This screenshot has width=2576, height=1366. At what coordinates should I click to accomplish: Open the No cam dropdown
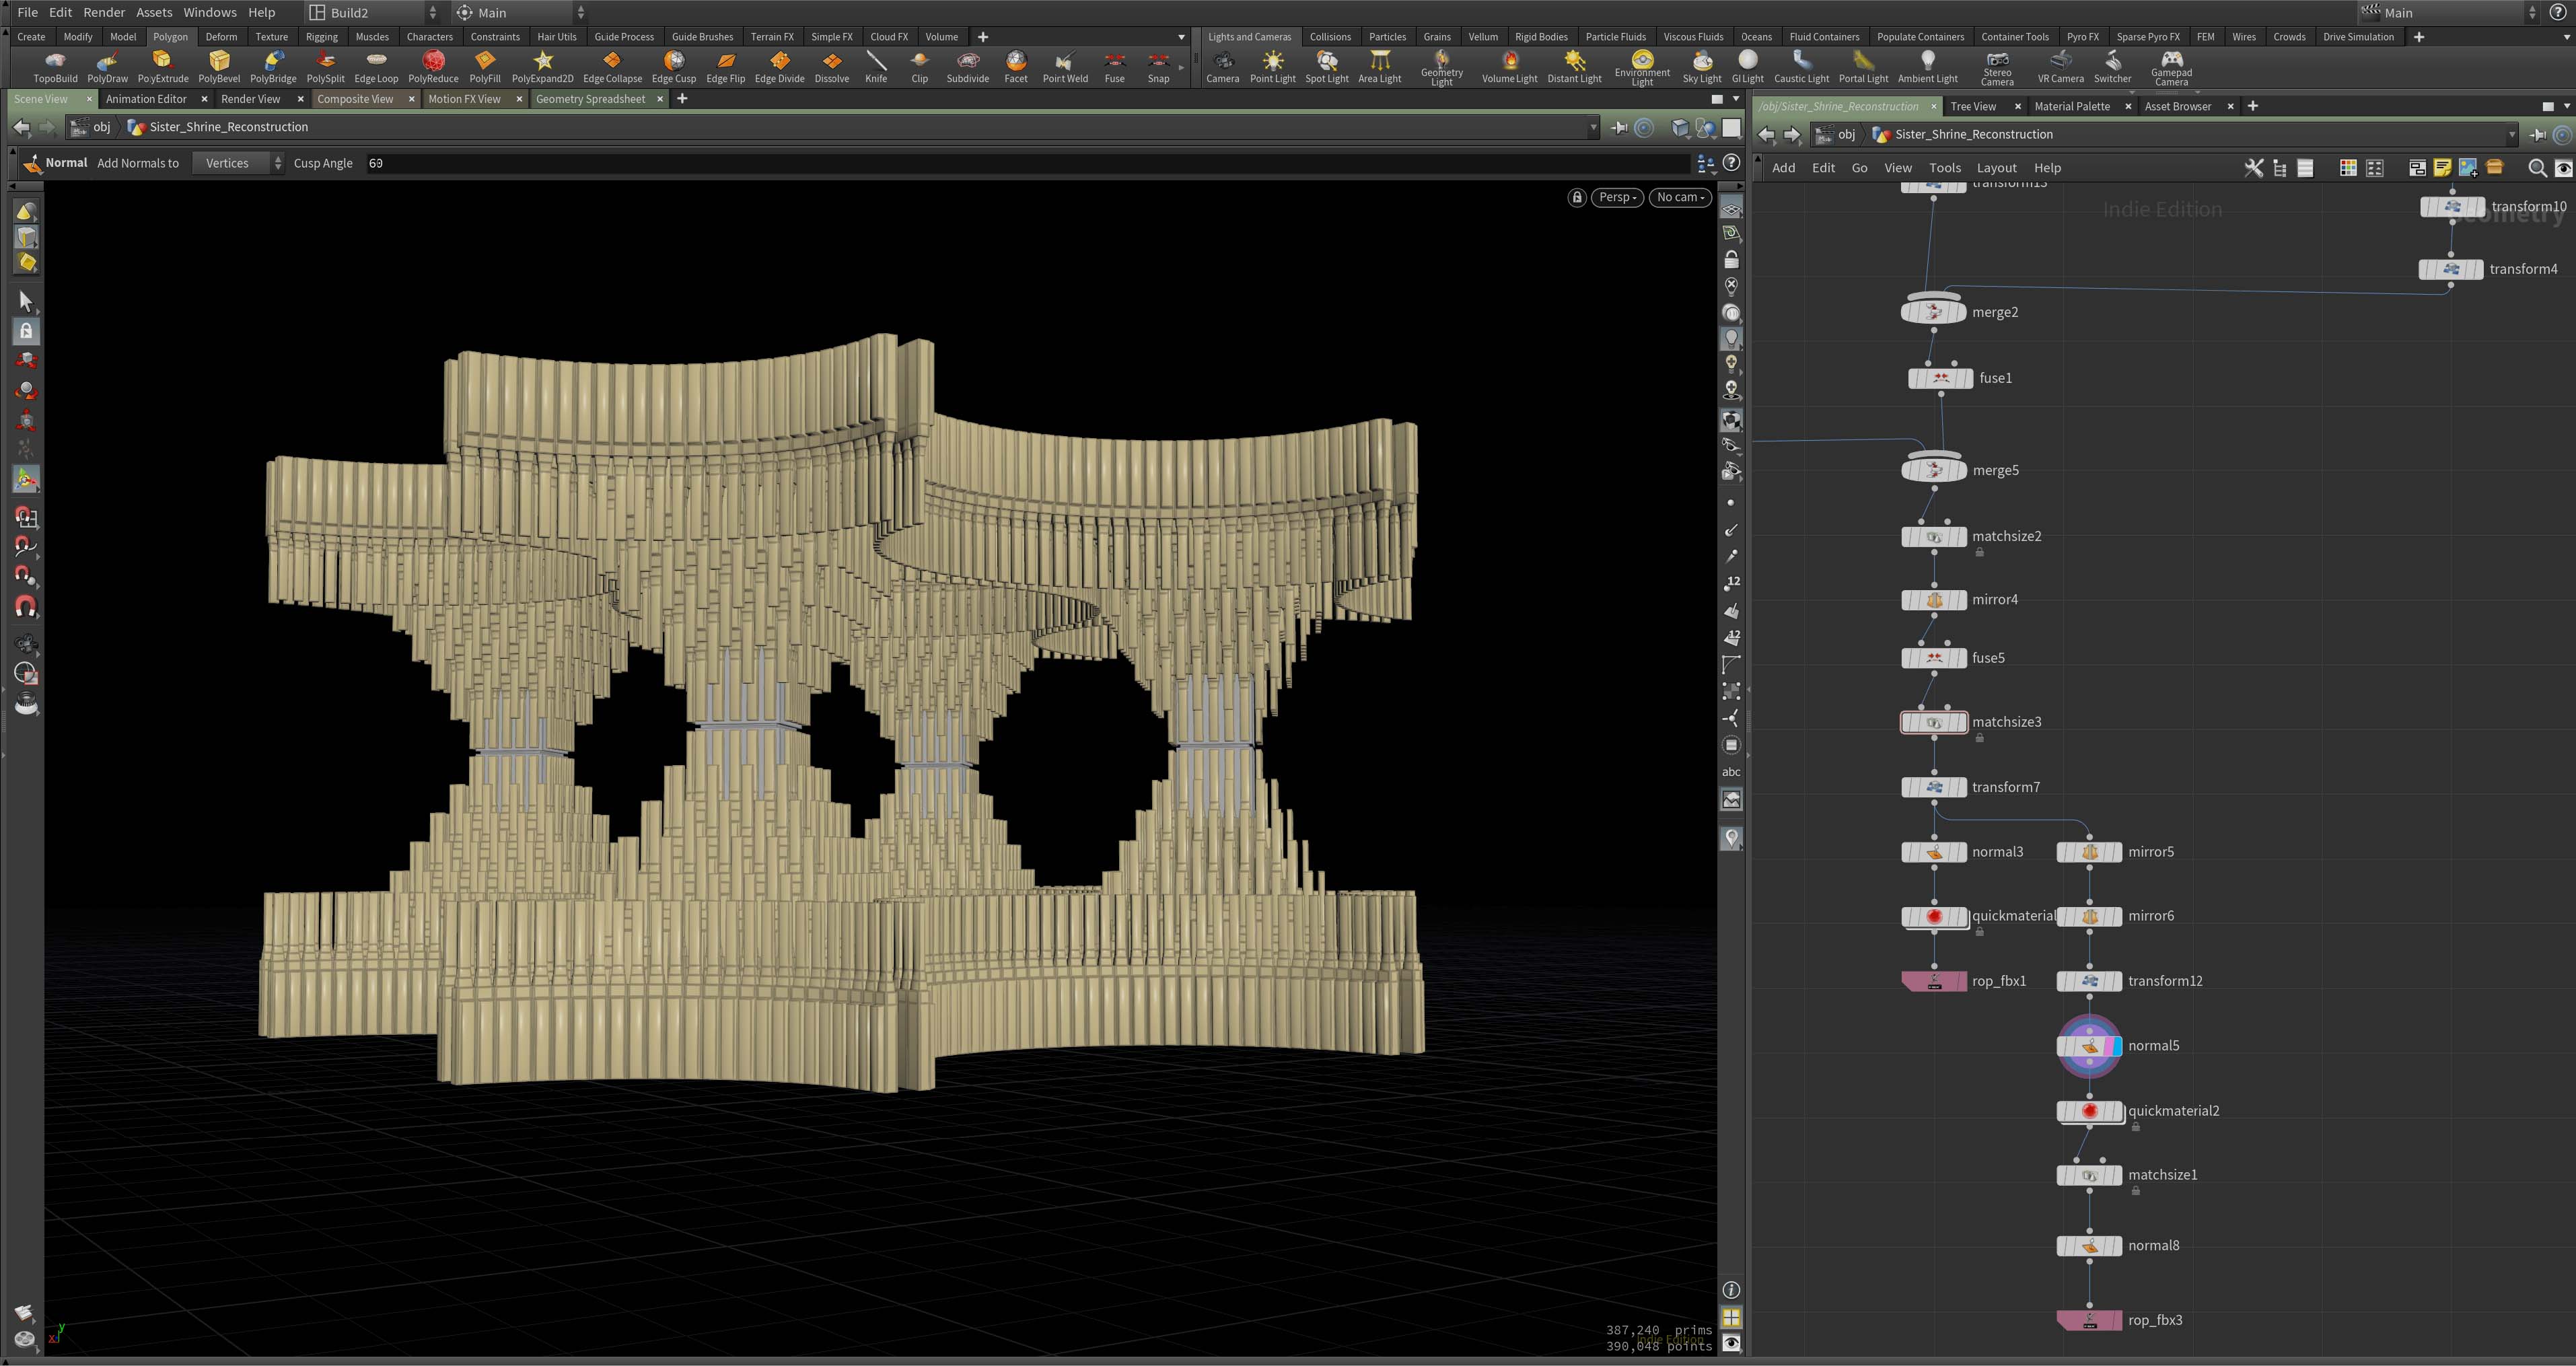coord(1680,197)
